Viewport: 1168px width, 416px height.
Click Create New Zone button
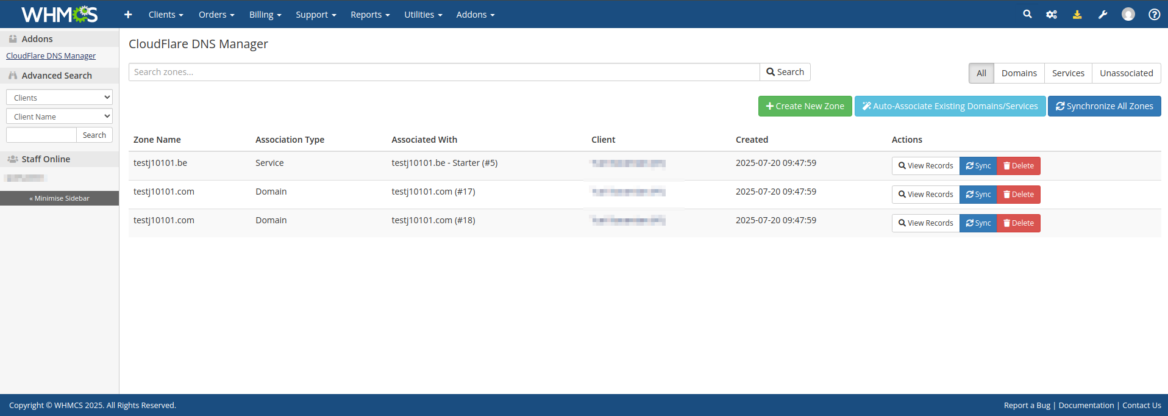click(x=805, y=106)
